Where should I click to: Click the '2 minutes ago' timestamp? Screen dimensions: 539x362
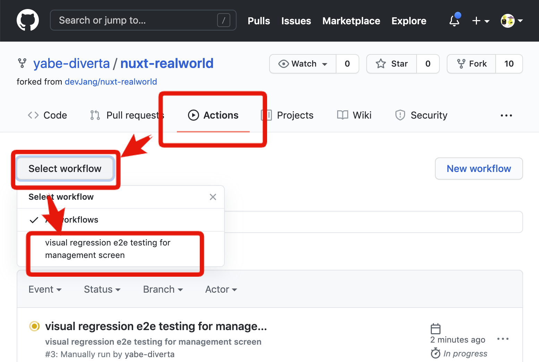457,340
